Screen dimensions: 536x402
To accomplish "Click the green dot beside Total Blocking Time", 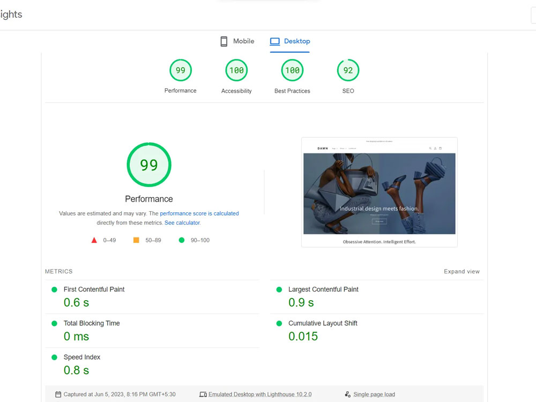I will (54, 323).
